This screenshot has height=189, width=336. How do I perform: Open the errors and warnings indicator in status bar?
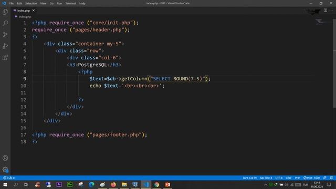[9, 178]
